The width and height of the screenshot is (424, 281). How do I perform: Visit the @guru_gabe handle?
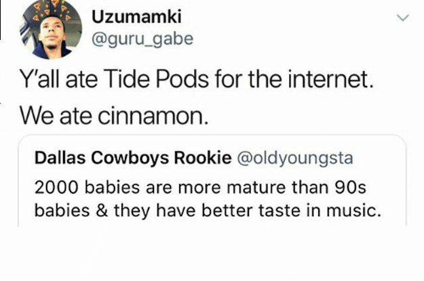coord(142,39)
